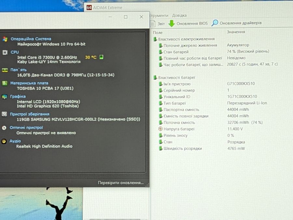Image resolution: width=293 pixels, height=220 pixels.
Task: Click the processor chip icon beside CPU
Action: tap(5, 52)
